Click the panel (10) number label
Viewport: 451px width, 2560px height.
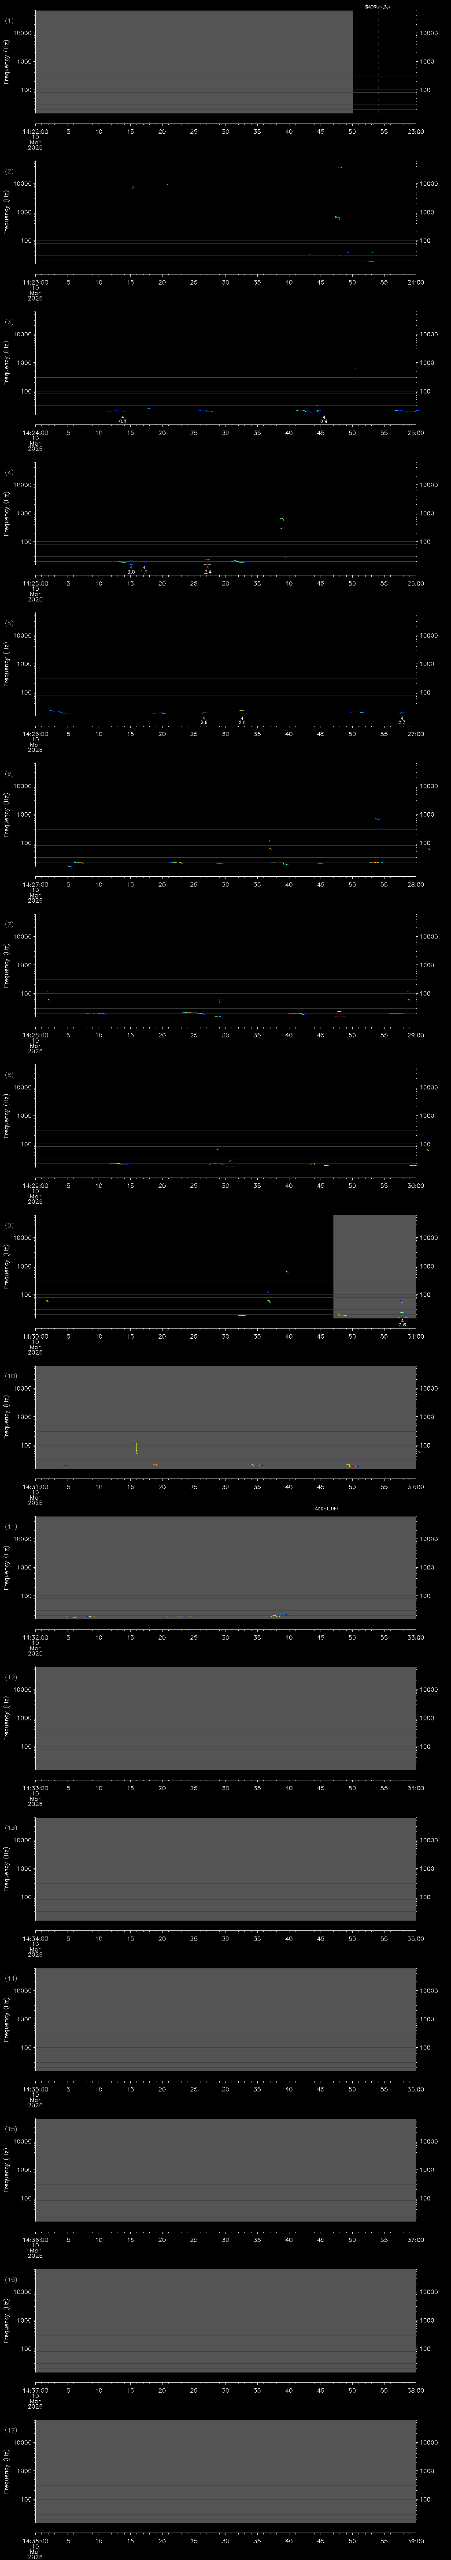coord(11,1375)
